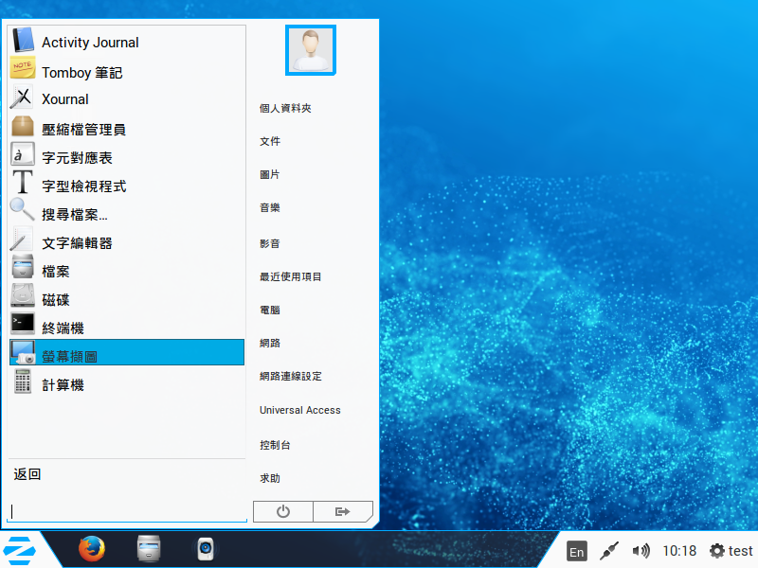Click the user avatar picture
This screenshot has width=758, height=568.
311,50
